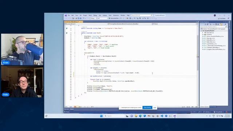Open the Project menu
This screenshot has height=131, width=233.
click(85, 15)
